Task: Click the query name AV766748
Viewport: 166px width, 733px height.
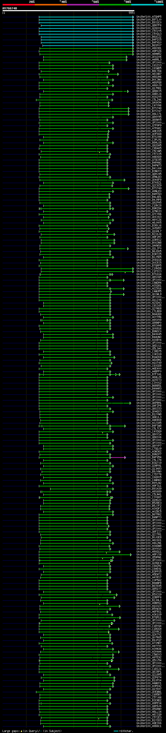Action: [10, 9]
